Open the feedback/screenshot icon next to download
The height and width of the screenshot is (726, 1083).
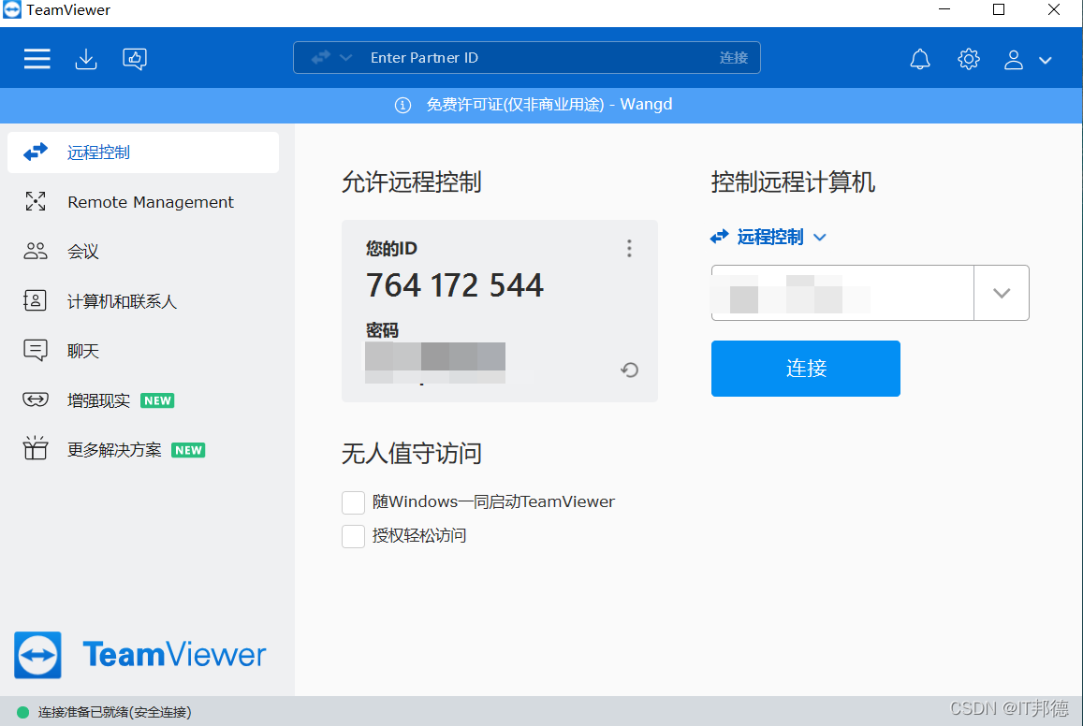click(134, 58)
